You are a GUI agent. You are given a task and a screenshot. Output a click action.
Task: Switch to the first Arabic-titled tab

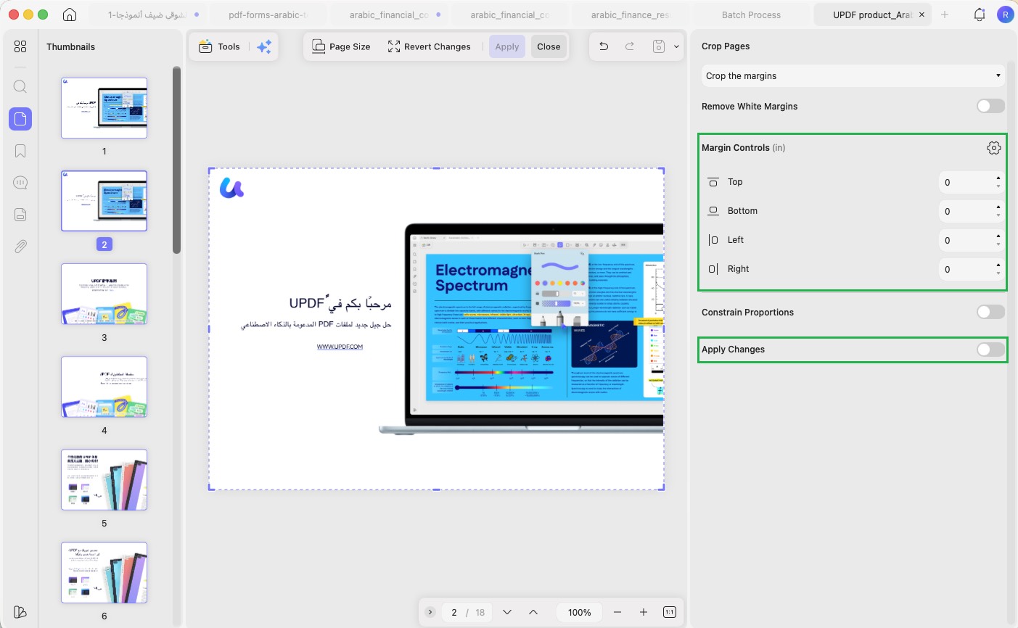click(147, 15)
